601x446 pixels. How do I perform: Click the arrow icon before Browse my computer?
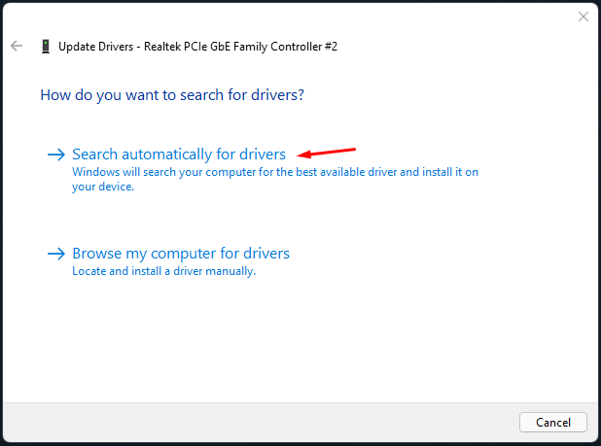(56, 254)
